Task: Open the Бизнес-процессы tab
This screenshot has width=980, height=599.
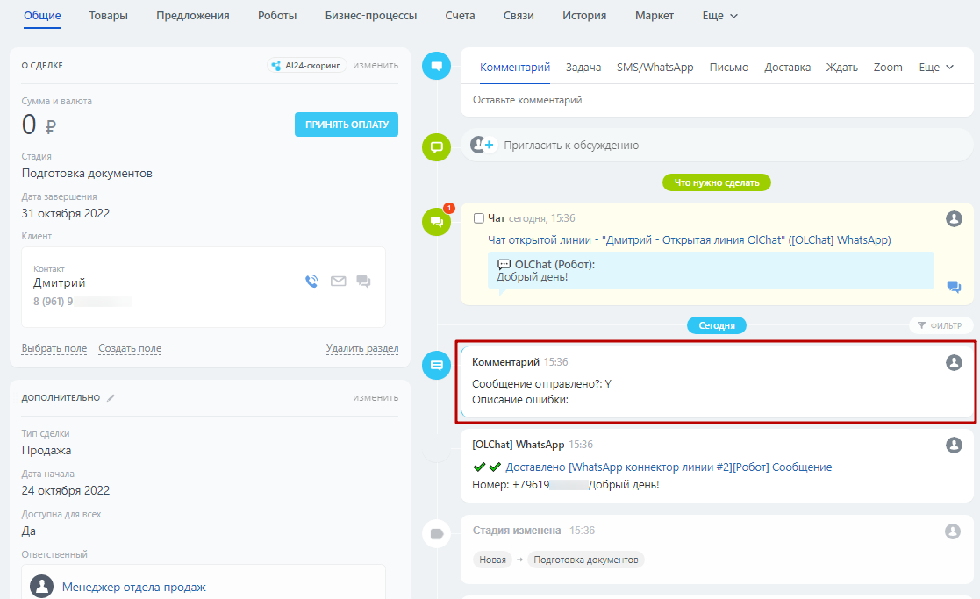Action: coord(370,16)
